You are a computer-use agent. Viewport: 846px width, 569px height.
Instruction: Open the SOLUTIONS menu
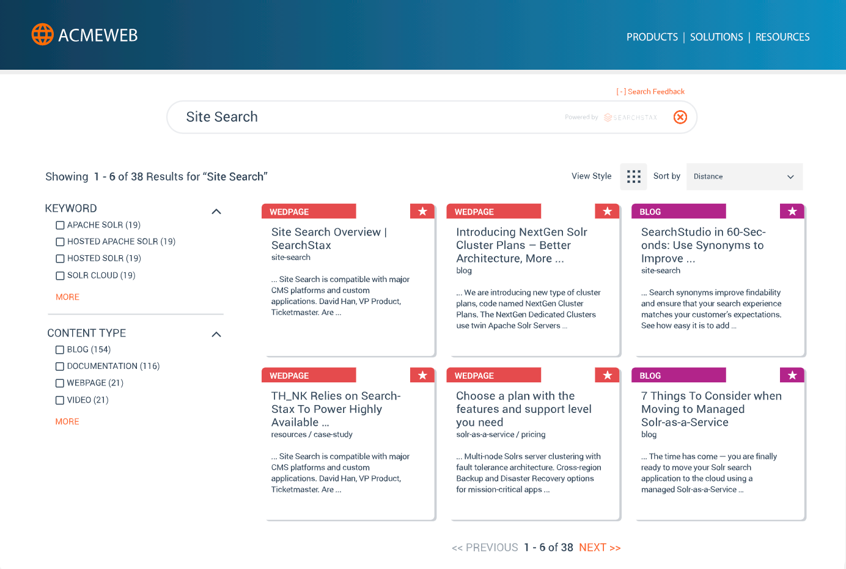[x=716, y=37]
